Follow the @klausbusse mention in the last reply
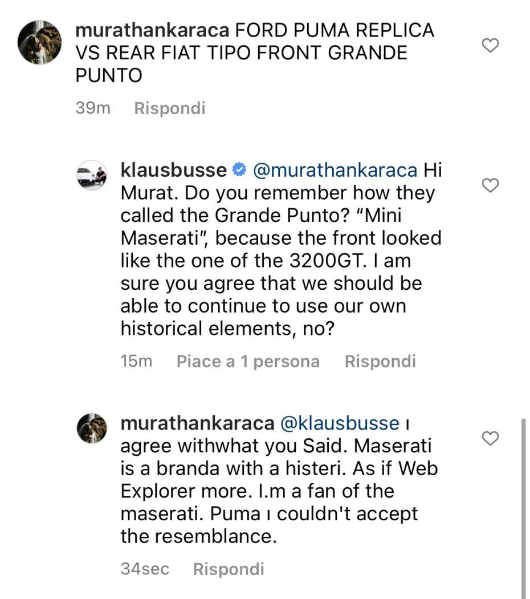 [340, 423]
